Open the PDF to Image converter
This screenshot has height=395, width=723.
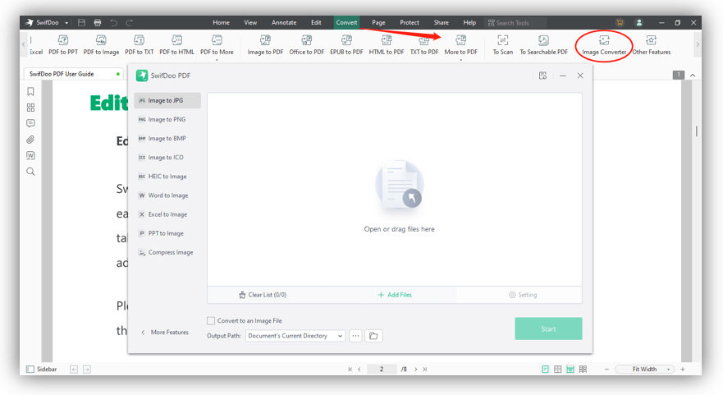click(101, 45)
